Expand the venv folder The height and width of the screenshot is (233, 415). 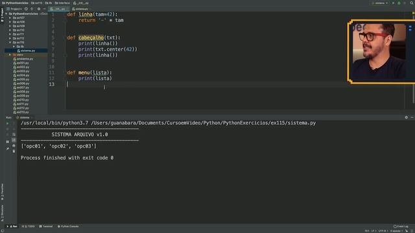point(10,54)
